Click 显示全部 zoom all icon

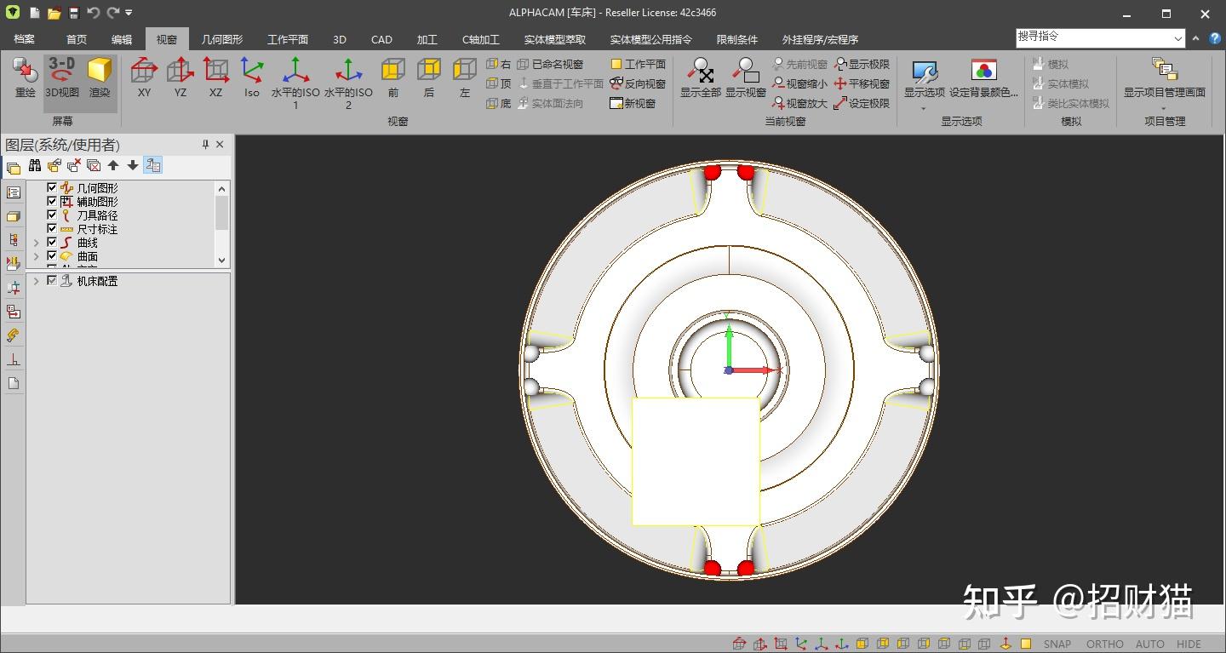(701, 72)
